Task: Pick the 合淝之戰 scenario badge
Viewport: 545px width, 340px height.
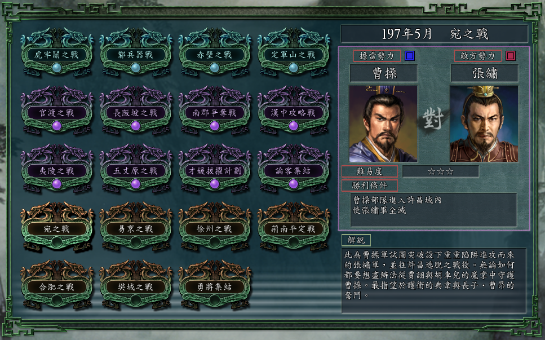Action: [57, 284]
